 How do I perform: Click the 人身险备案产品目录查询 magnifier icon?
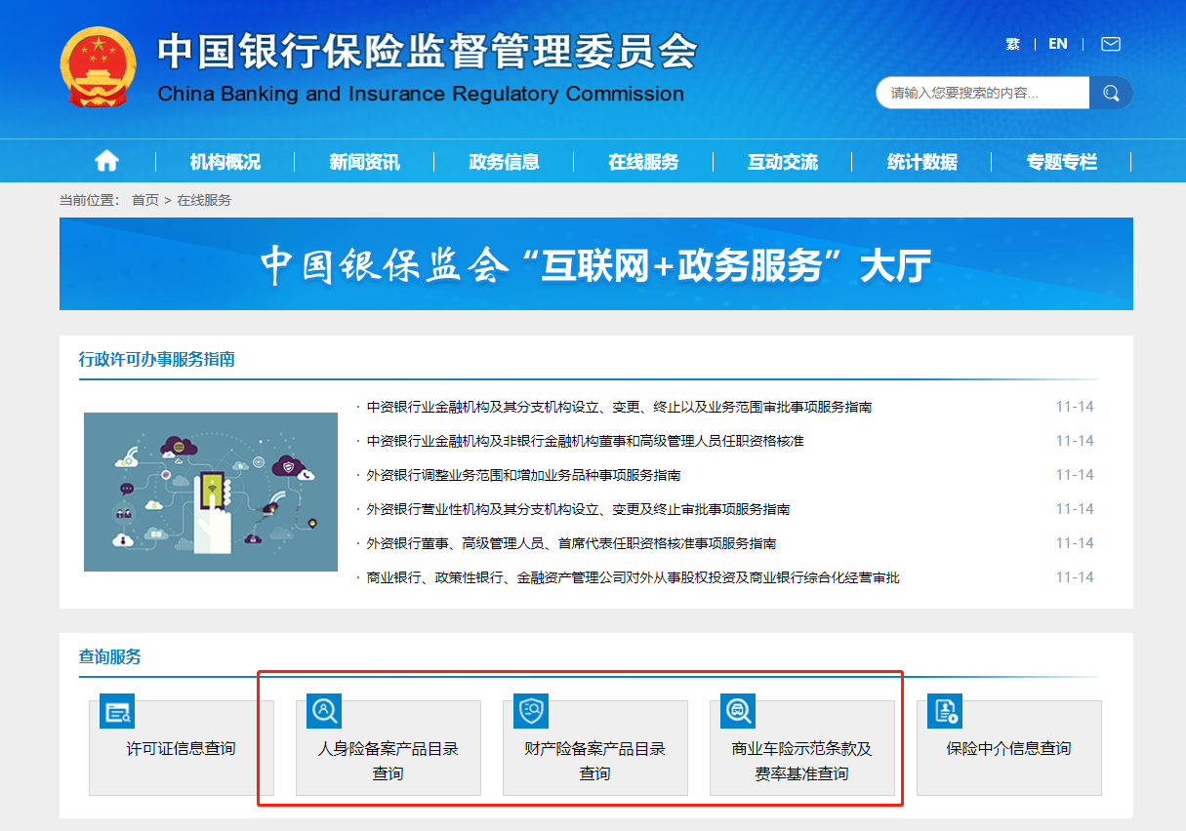[x=323, y=711]
